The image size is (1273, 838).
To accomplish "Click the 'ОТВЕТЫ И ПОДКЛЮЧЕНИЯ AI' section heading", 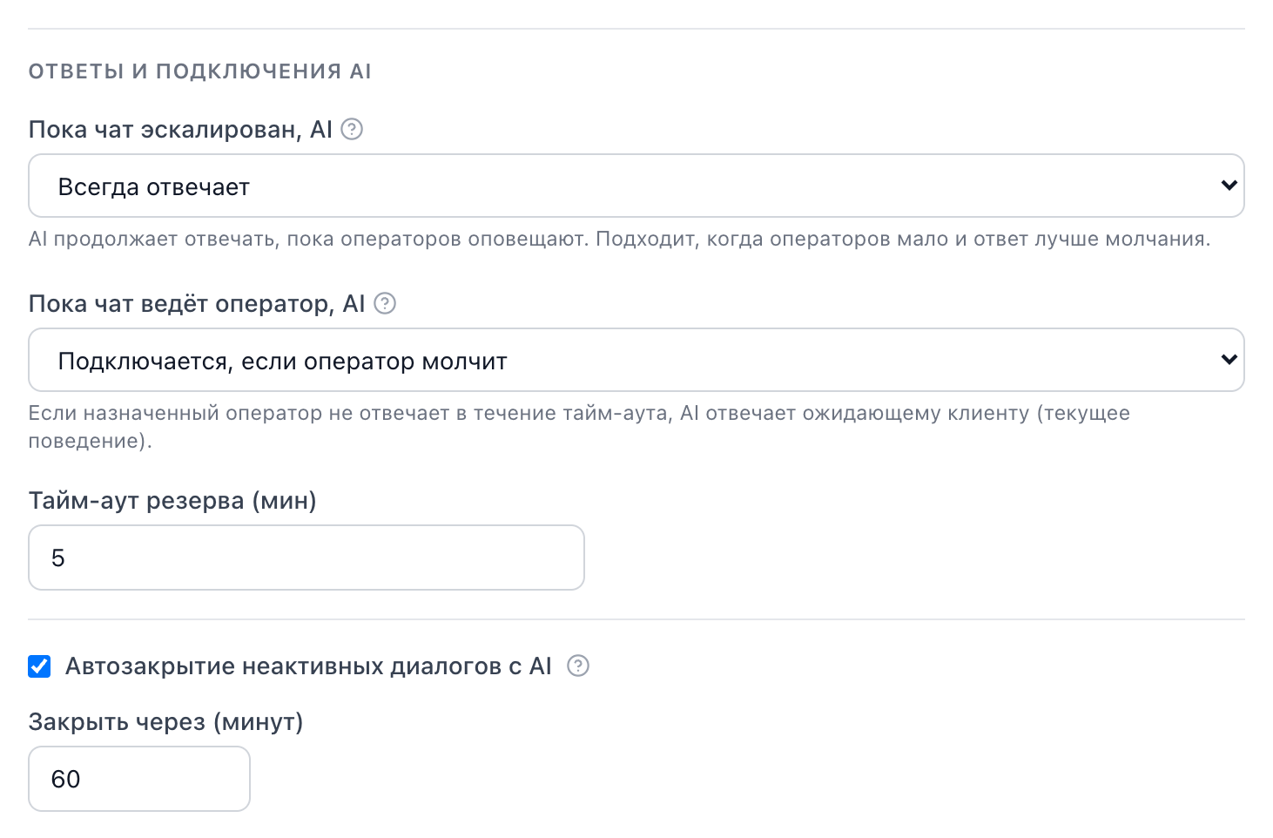I will (x=200, y=71).
